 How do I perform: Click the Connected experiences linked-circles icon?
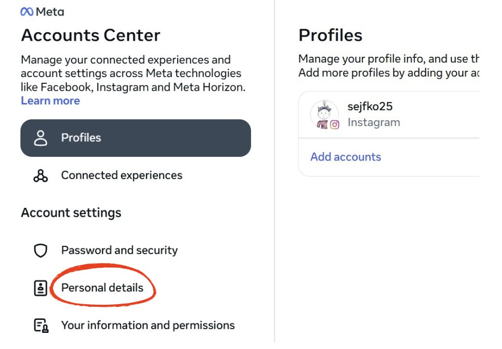point(41,176)
